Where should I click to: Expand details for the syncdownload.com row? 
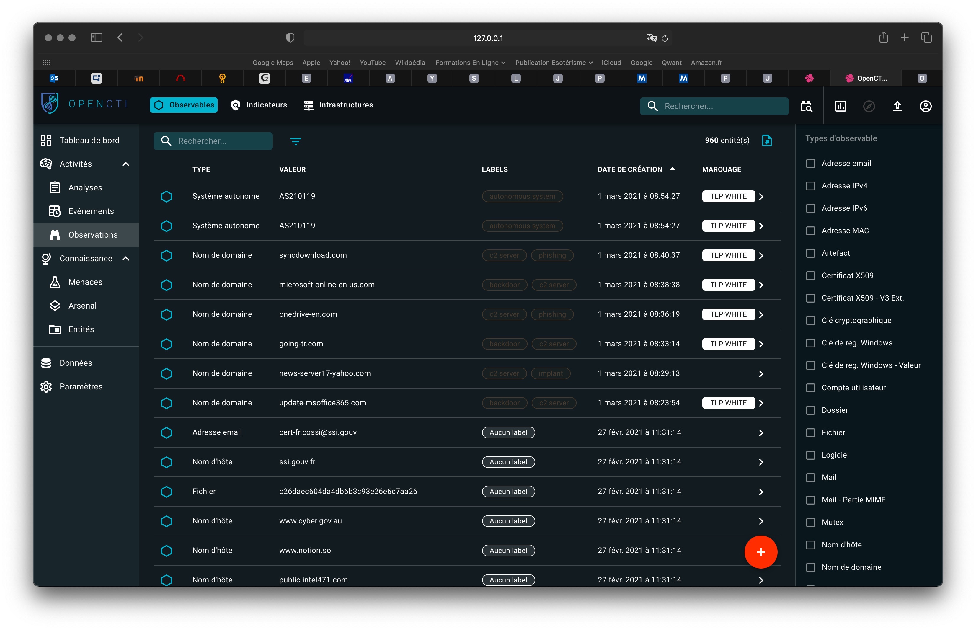point(761,255)
